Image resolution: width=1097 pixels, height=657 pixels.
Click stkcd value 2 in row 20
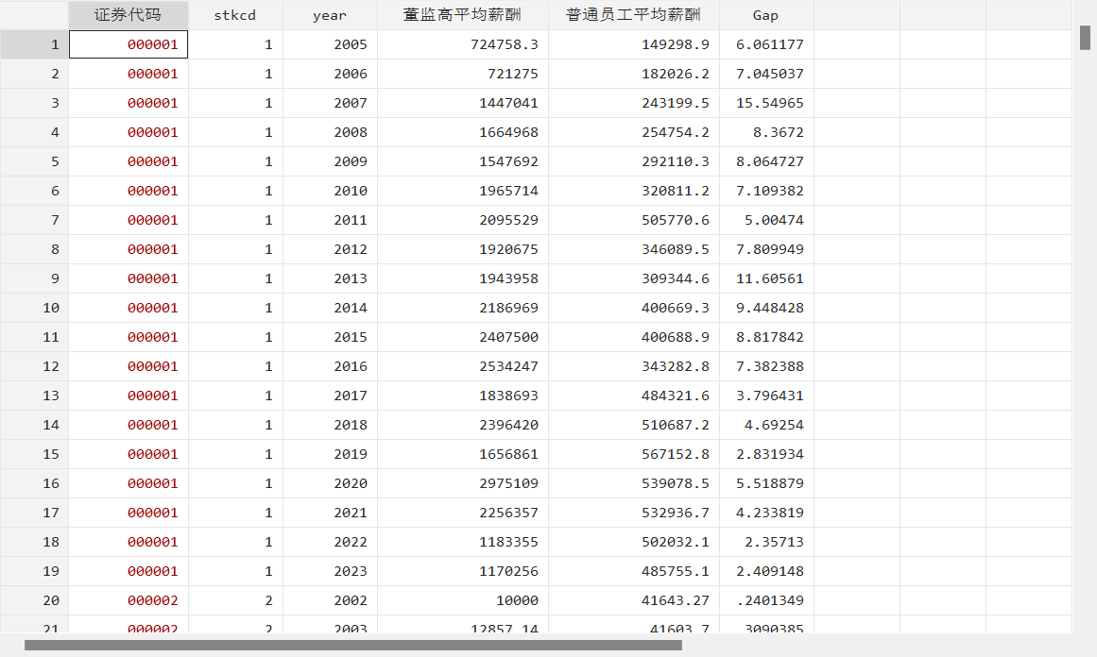(235, 600)
